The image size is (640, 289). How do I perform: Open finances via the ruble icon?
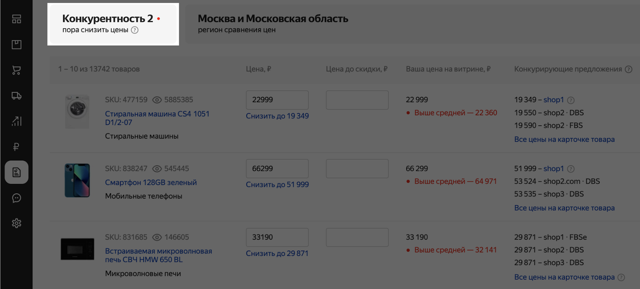point(16,146)
